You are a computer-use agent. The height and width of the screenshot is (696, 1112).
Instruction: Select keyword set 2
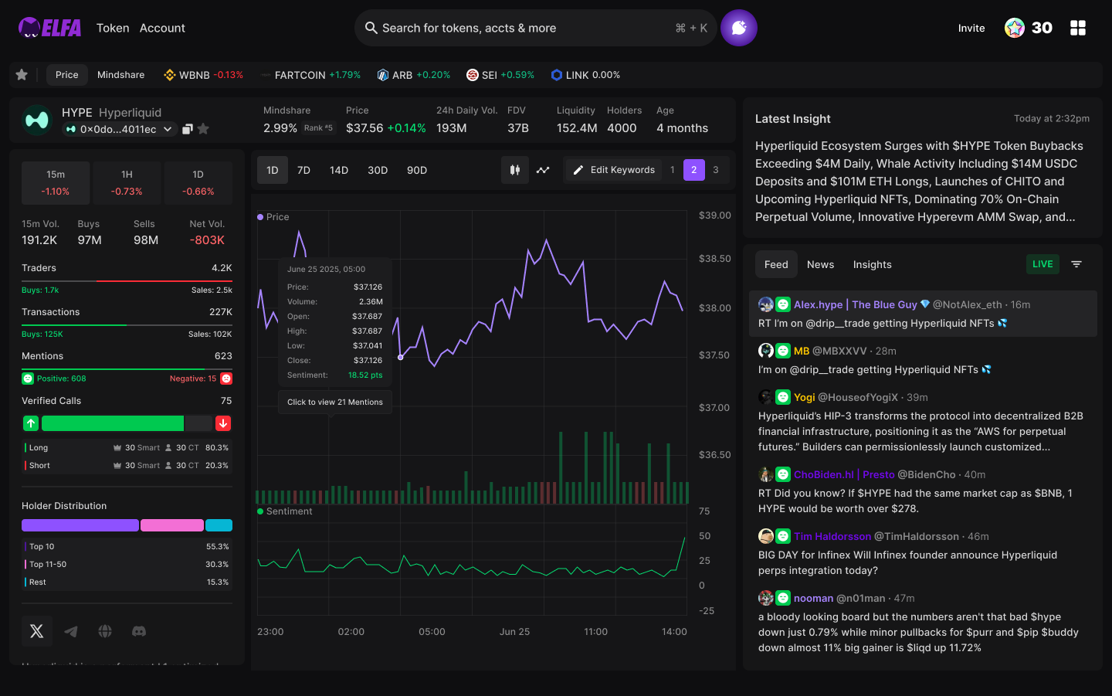pyautogui.click(x=694, y=170)
